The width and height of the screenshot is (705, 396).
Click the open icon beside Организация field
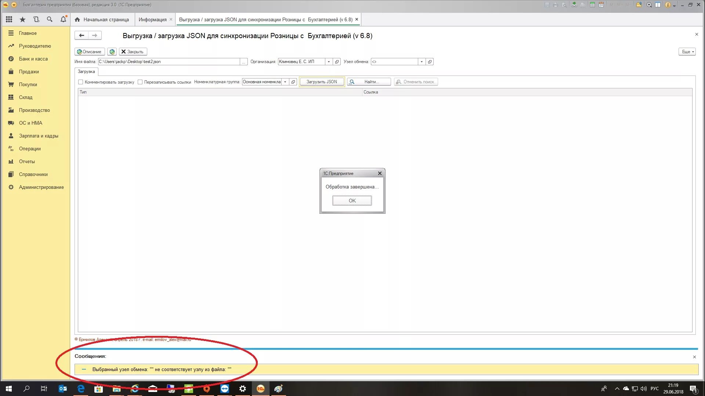tap(337, 62)
